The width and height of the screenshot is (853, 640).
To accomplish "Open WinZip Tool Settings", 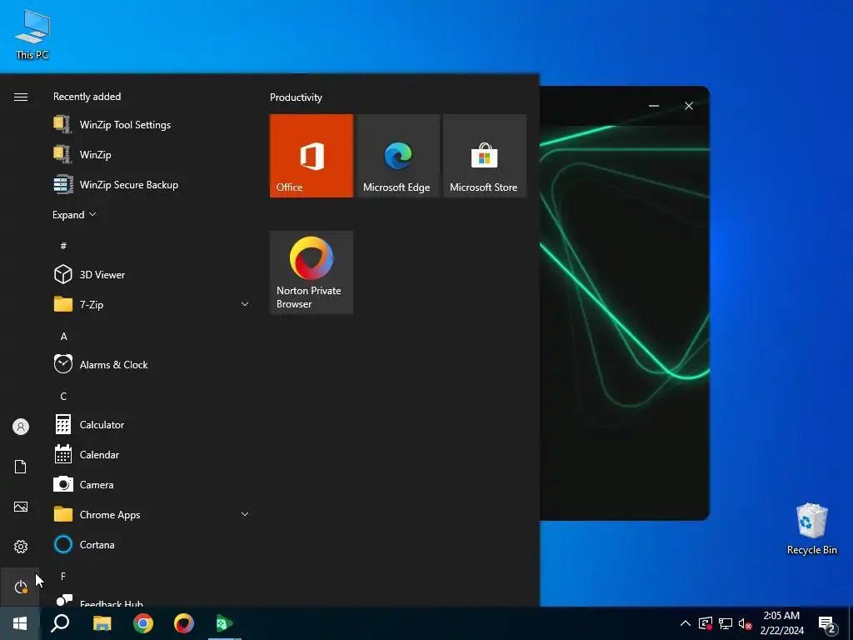I will [x=152, y=125].
